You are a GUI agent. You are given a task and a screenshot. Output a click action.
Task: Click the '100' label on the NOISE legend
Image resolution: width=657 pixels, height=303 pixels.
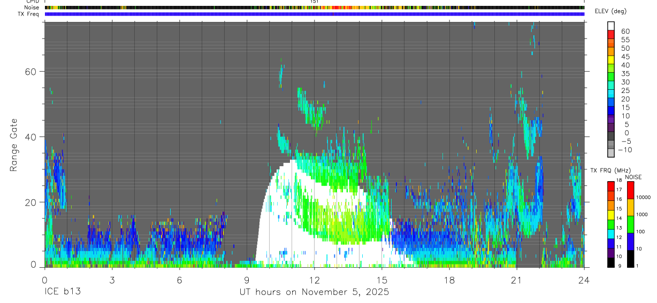[x=640, y=231]
